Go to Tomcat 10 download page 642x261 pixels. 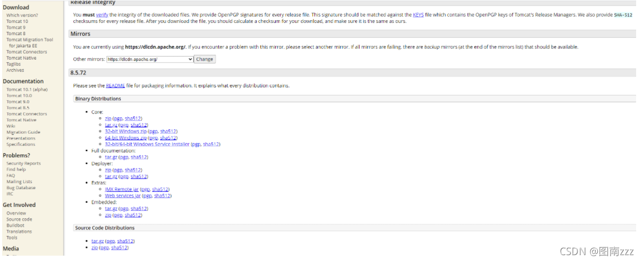17,21
